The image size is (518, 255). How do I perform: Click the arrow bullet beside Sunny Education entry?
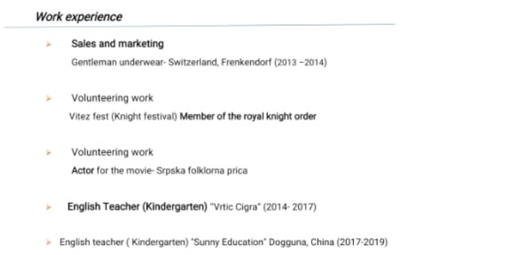click(48, 243)
